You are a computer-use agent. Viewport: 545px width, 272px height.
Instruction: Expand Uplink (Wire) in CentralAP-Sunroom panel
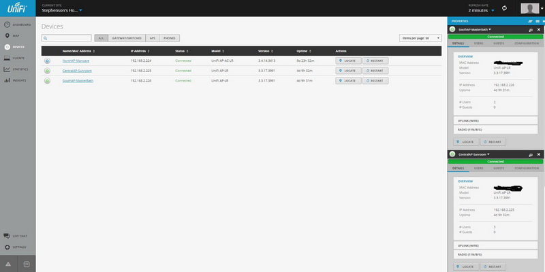(x=496, y=245)
